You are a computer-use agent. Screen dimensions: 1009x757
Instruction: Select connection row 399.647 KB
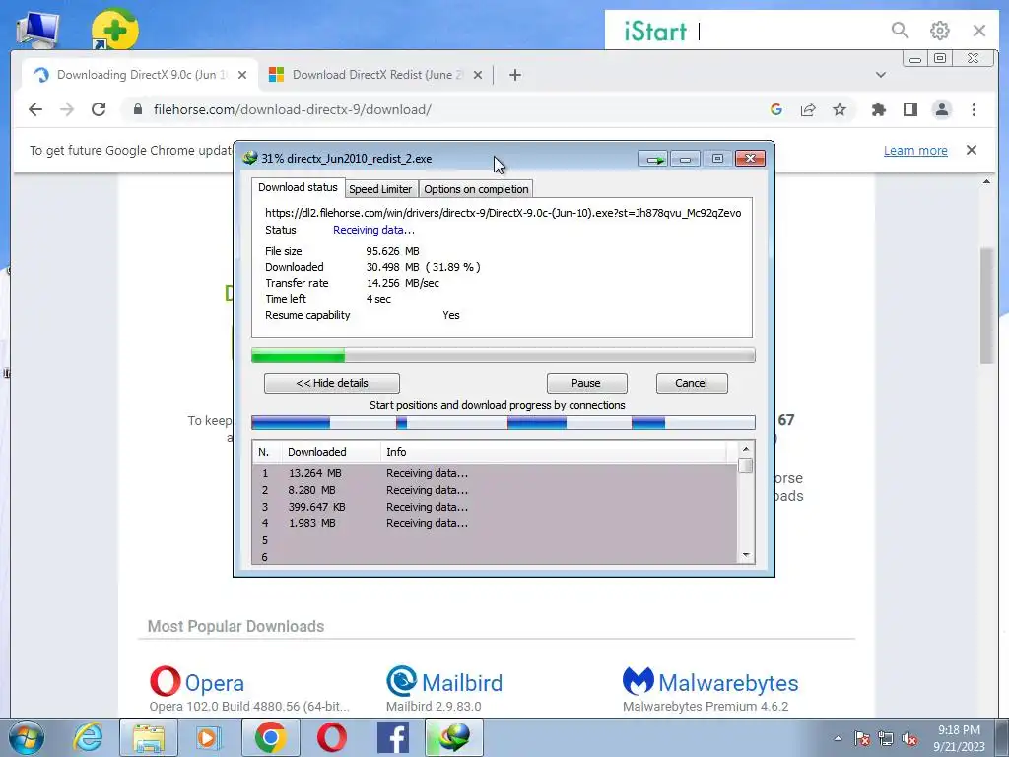(x=495, y=507)
